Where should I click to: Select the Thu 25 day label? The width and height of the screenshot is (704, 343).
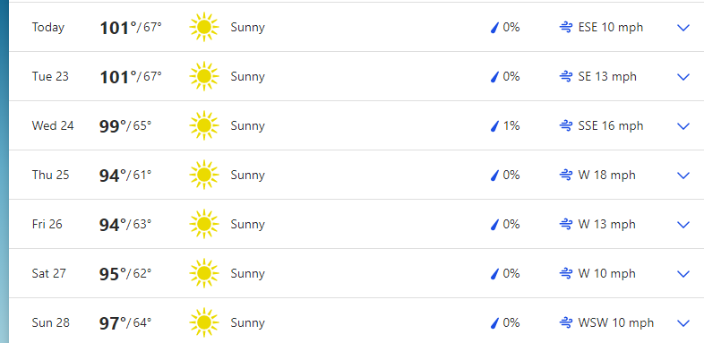click(51, 175)
